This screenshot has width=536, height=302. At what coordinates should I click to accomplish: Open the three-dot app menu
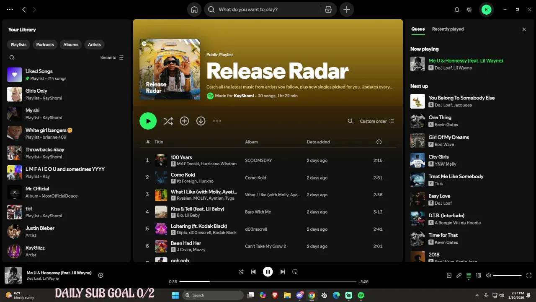[x=10, y=9]
